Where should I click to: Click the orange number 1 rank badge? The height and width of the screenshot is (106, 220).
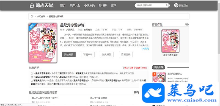pos(154,74)
